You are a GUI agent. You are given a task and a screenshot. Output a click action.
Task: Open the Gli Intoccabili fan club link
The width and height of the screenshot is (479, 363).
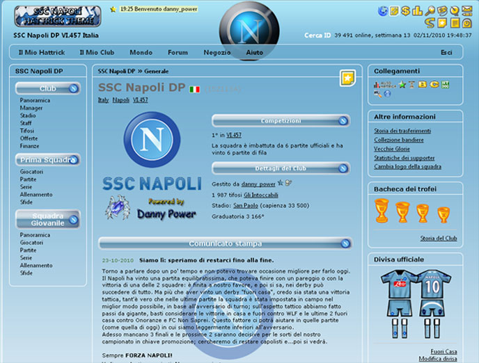260,195
